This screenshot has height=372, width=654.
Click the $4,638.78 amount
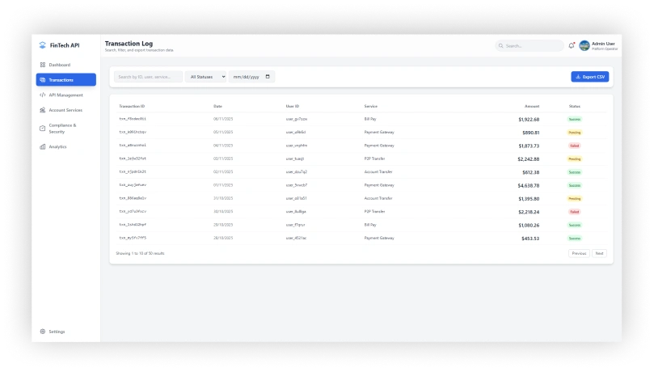(x=529, y=185)
